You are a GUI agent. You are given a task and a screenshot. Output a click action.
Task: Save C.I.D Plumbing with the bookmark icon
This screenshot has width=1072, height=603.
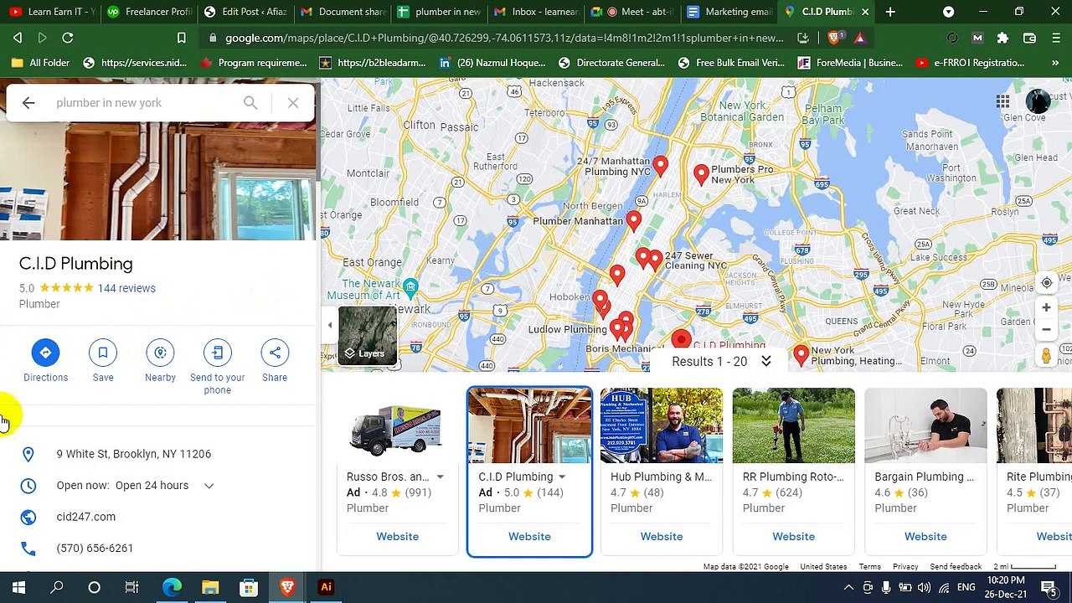tap(103, 353)
